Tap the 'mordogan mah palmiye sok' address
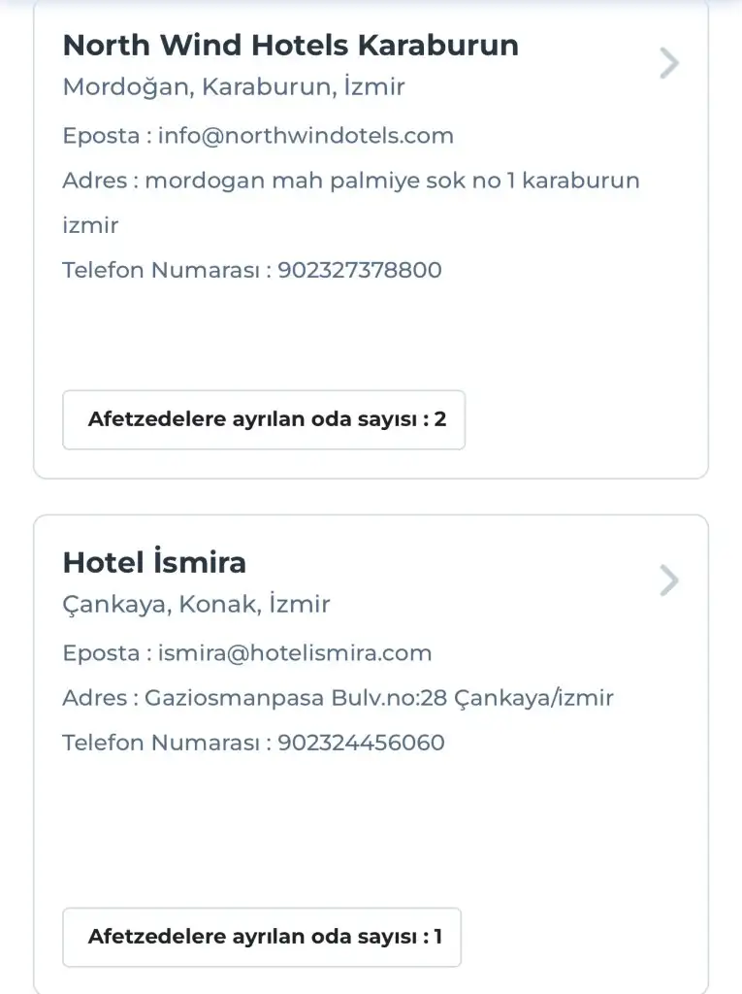The image size is (742, 994). 392,181
